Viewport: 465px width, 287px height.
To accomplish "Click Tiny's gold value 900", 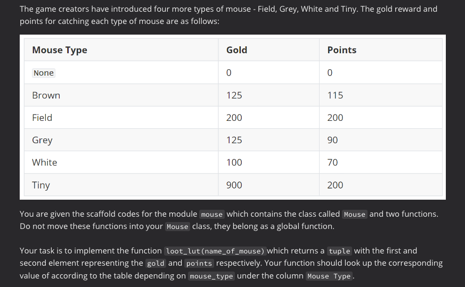I will tap(234, 185).
